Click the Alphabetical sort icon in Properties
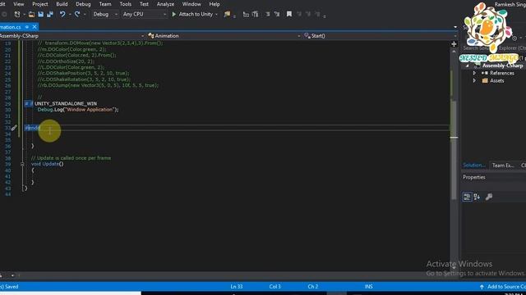 [x=477, y=197]
